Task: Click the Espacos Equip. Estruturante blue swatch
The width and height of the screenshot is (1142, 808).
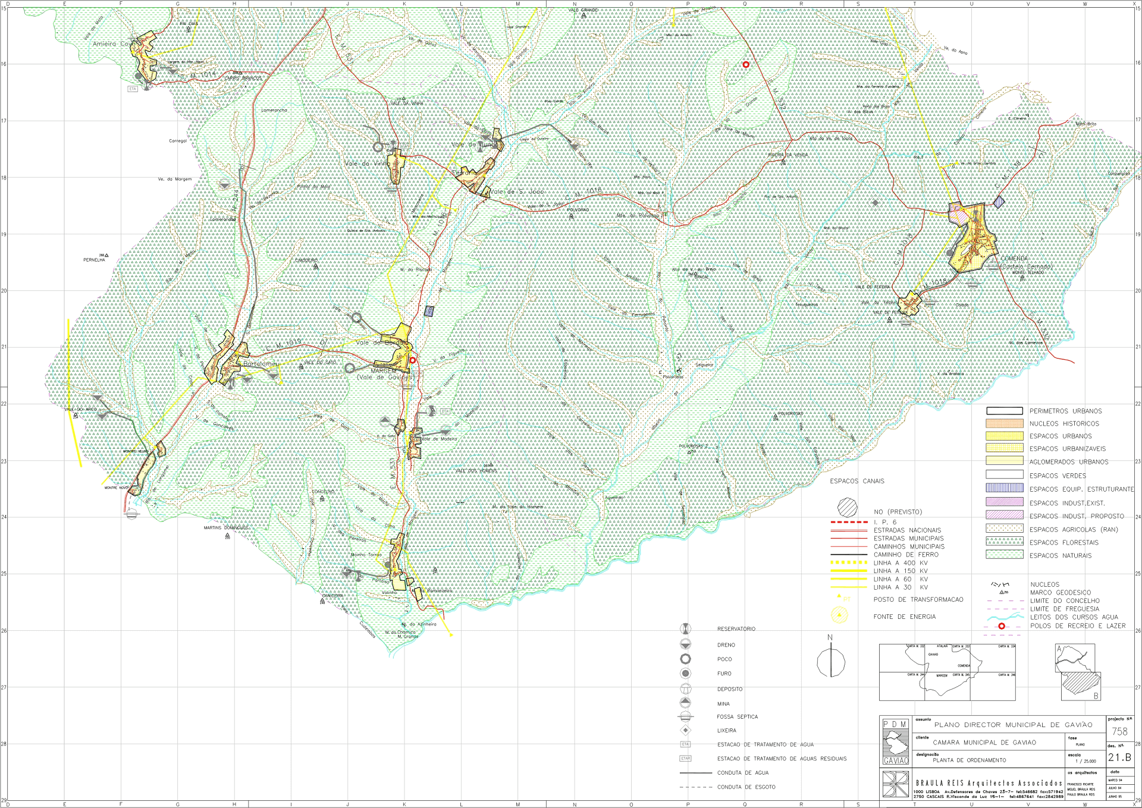Action: [x=1004, y=488]
